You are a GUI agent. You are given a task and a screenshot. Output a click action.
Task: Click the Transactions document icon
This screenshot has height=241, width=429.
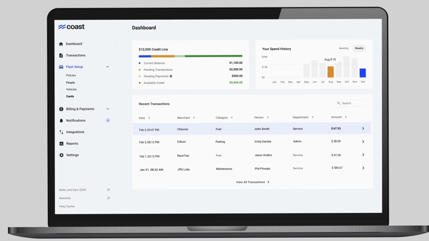point(61,55)
